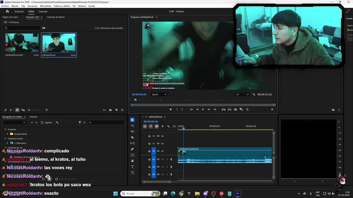Open the 1/2 playback resolution dropdown

click(242, 94)
